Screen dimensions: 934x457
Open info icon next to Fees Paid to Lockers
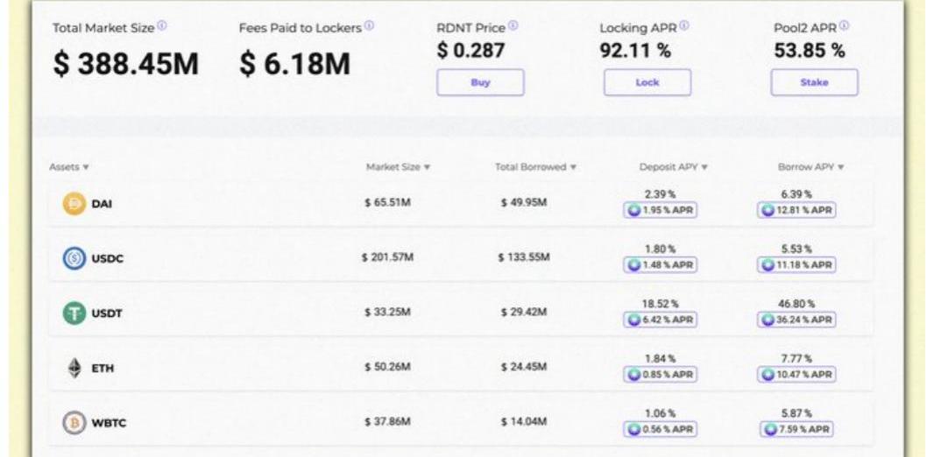coord(369,27)
